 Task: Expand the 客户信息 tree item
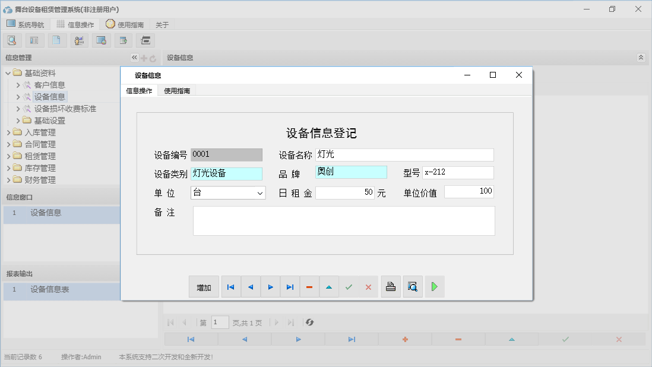pos(18,84)
